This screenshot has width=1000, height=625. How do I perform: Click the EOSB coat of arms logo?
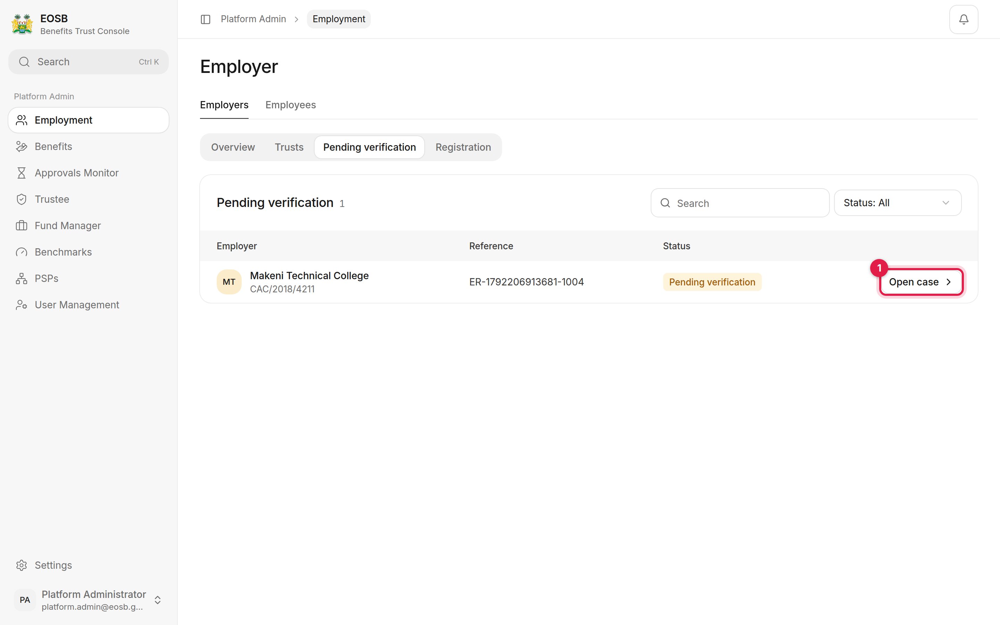click(22, 24)
